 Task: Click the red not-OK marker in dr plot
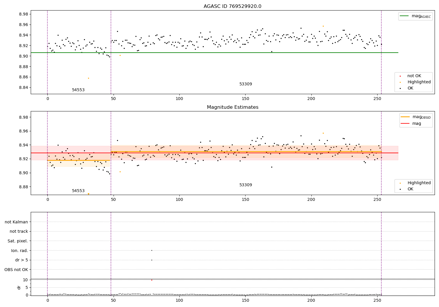[x=152, y=280]
